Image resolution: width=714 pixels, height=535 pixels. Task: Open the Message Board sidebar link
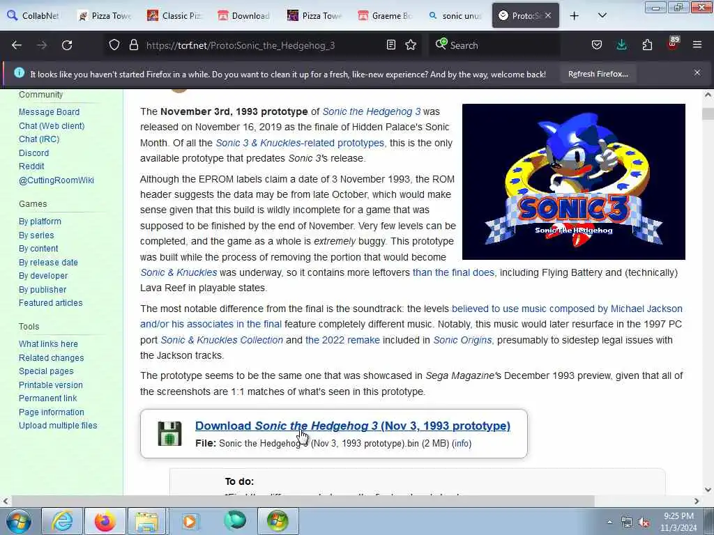coord(50,112)
